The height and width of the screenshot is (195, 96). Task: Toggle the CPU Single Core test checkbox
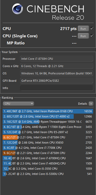(x=92, y=36)
